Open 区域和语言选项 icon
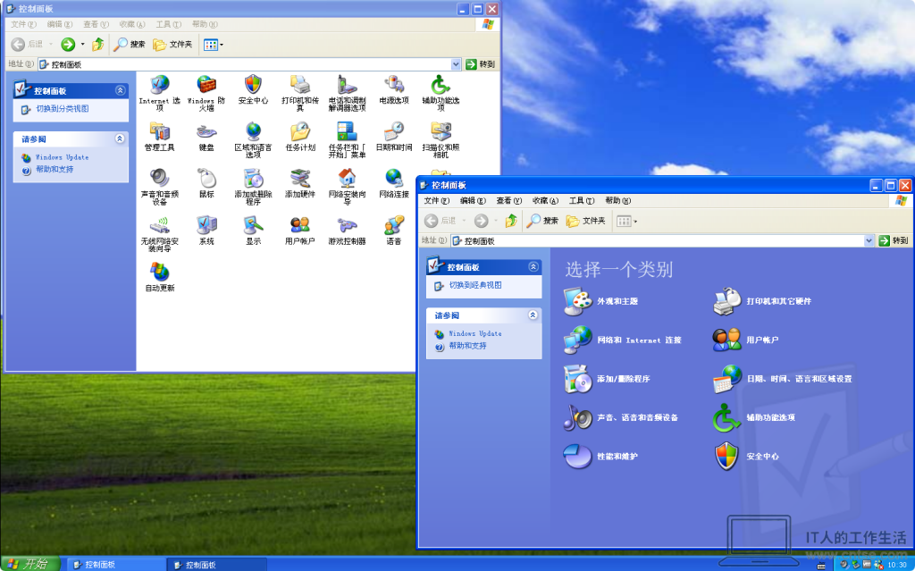The height and width of the screenshot is (571, 915). [x=253, y=139]
